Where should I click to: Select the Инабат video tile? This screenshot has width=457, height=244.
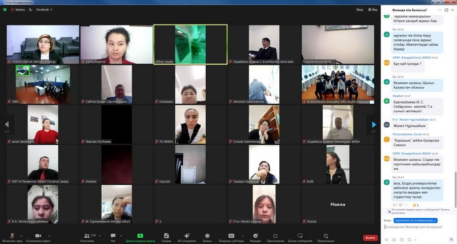(x=117, y=164)
